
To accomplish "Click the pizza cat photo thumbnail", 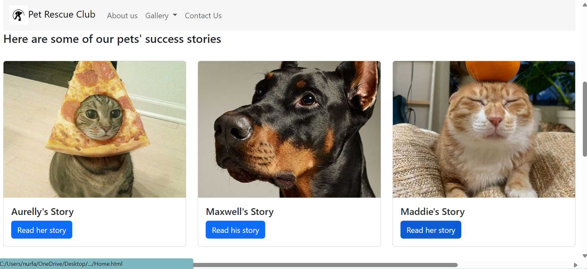I will (95, 129).
